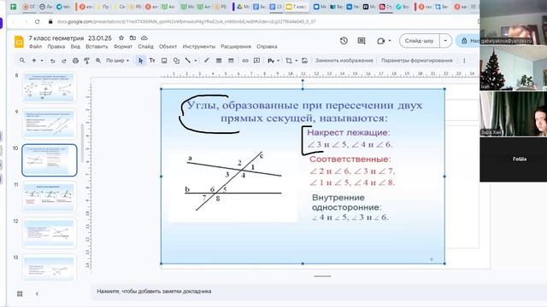
Task: Insert a link icon
Action: pos(245,61)
